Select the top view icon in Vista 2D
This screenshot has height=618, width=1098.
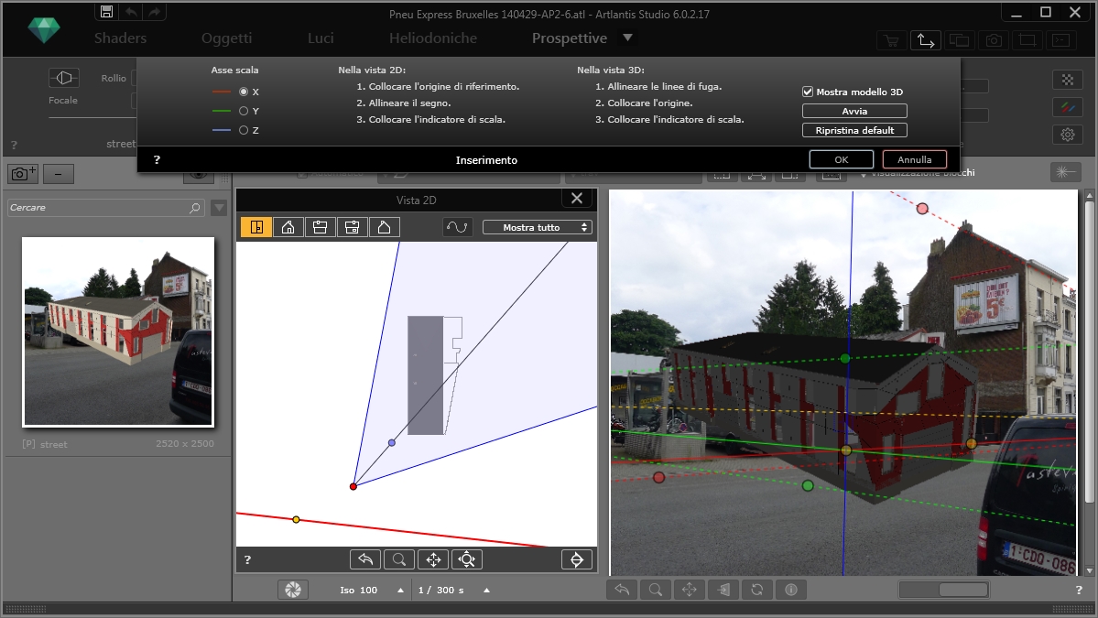256,227
